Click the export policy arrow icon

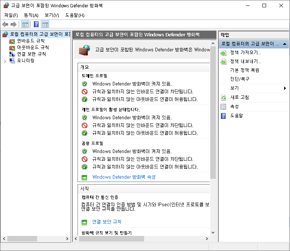(223, 62)
